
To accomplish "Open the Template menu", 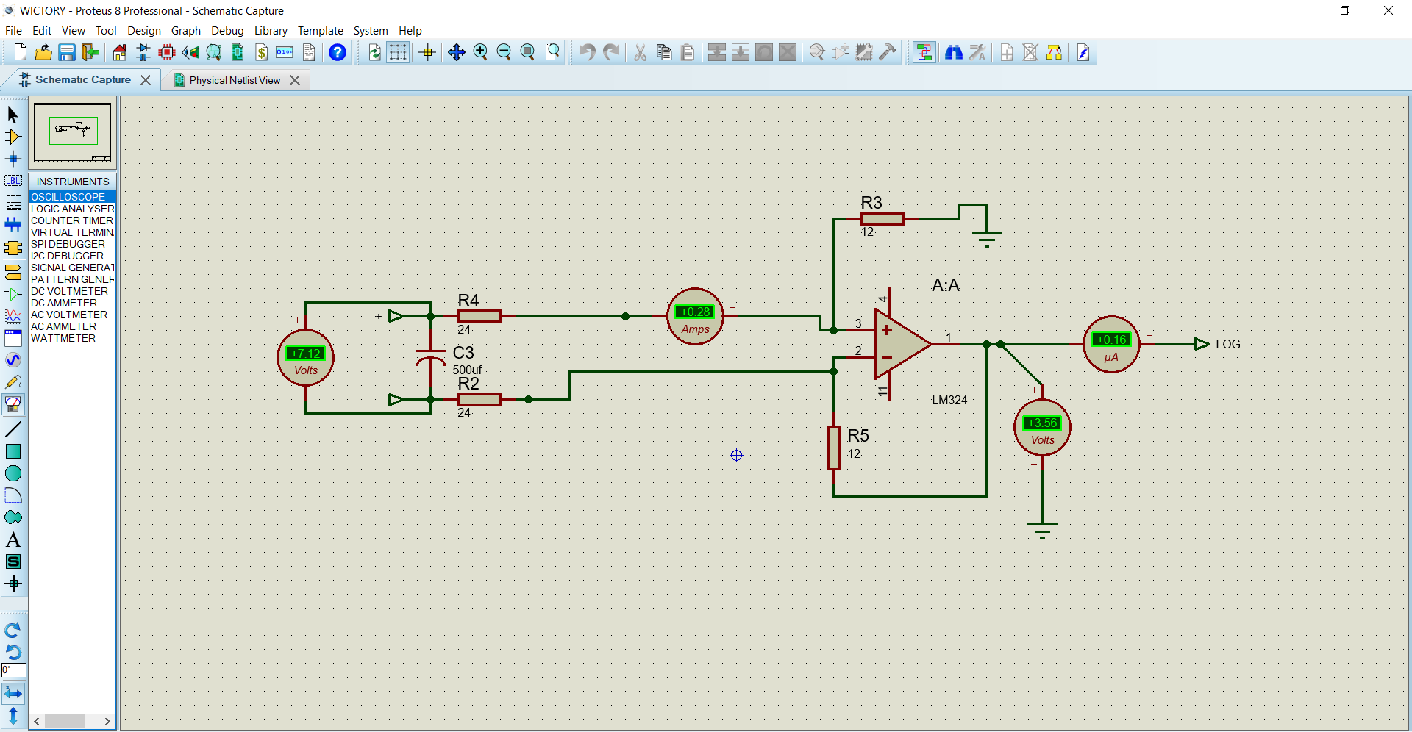I will tap(321, 31).
